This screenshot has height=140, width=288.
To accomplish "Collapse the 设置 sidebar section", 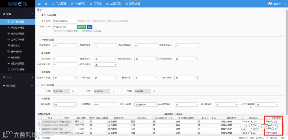I will [18, 14].
